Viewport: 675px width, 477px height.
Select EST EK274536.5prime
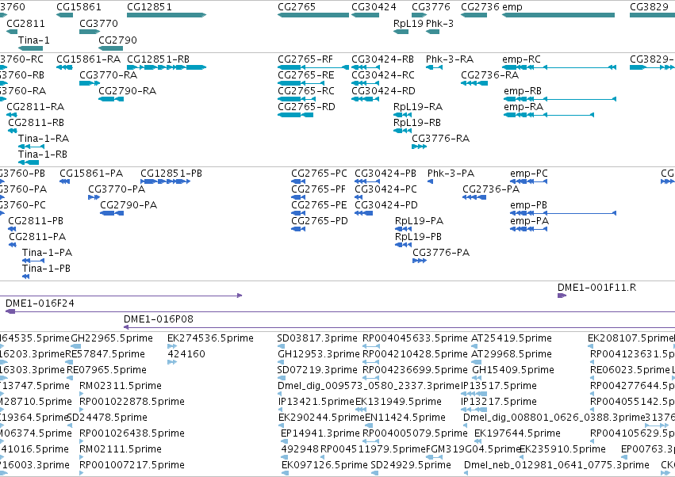pyautogui.click(x=210, y=338)
